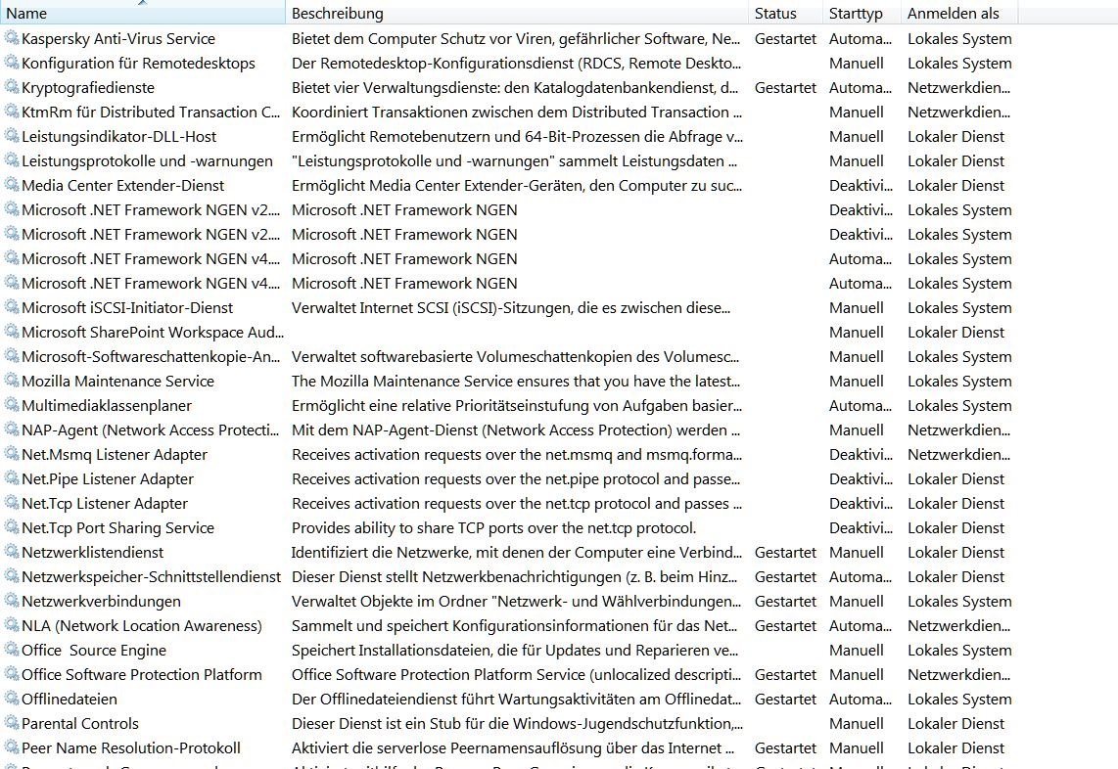Click the service icon of Microsoft iSCSI-Initiator-Dienst
Image resolution: width=1118 pixels, height=769 pixels.
[x=12, y=307]
